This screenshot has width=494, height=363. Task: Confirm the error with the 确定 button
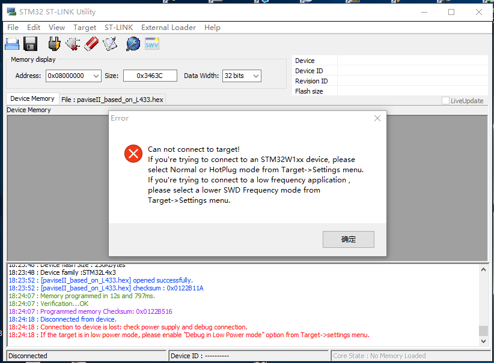click(x=349, y=239)
